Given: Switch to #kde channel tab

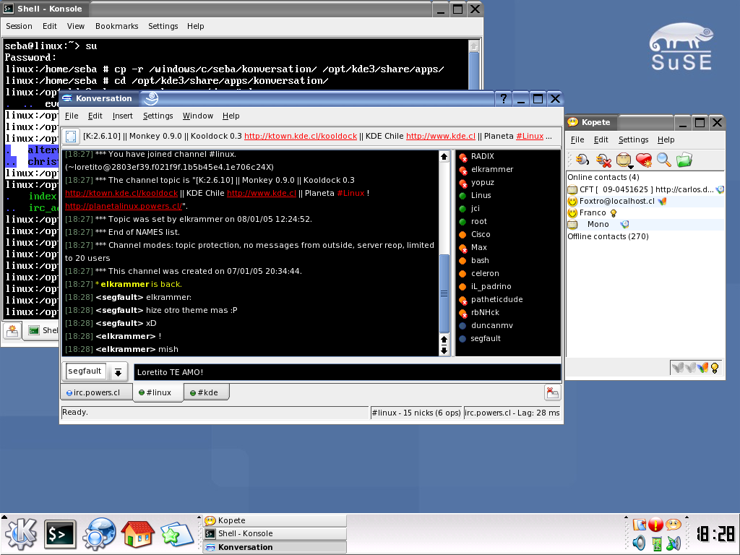Looking at the screenshot, I should point(207,392).
